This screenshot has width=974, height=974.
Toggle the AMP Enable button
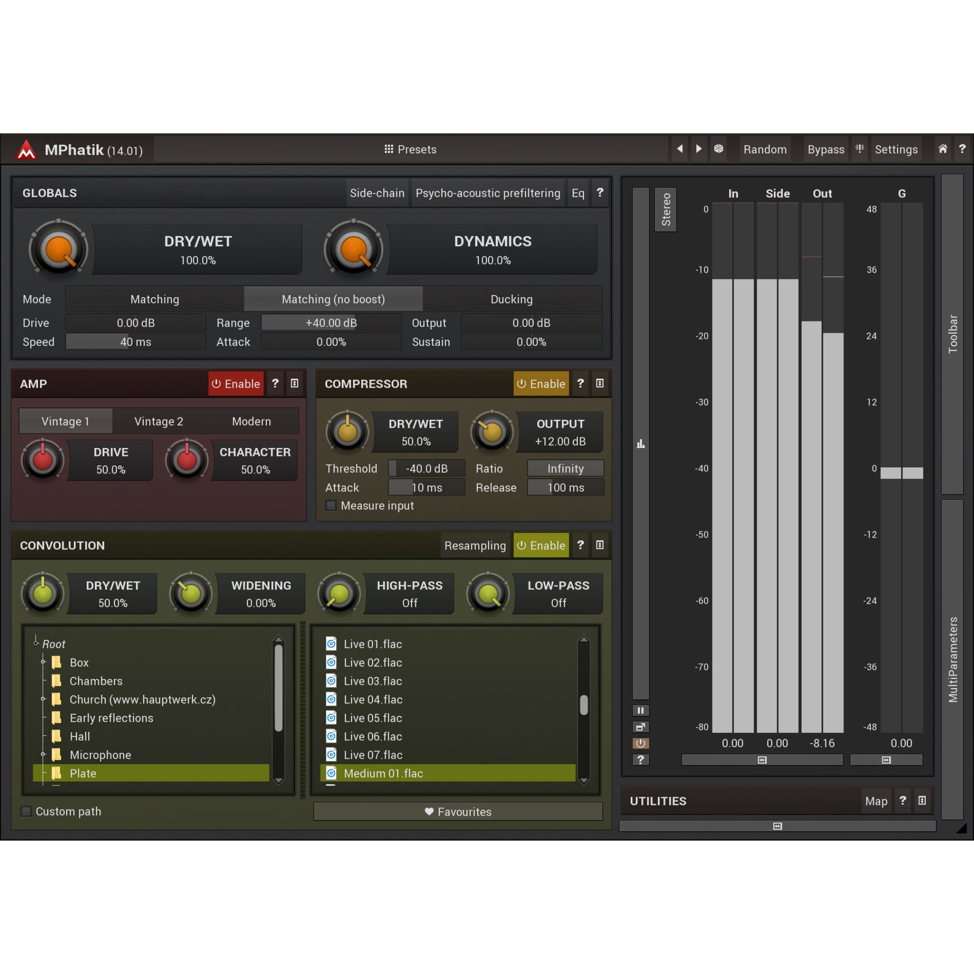pos(236,384)
